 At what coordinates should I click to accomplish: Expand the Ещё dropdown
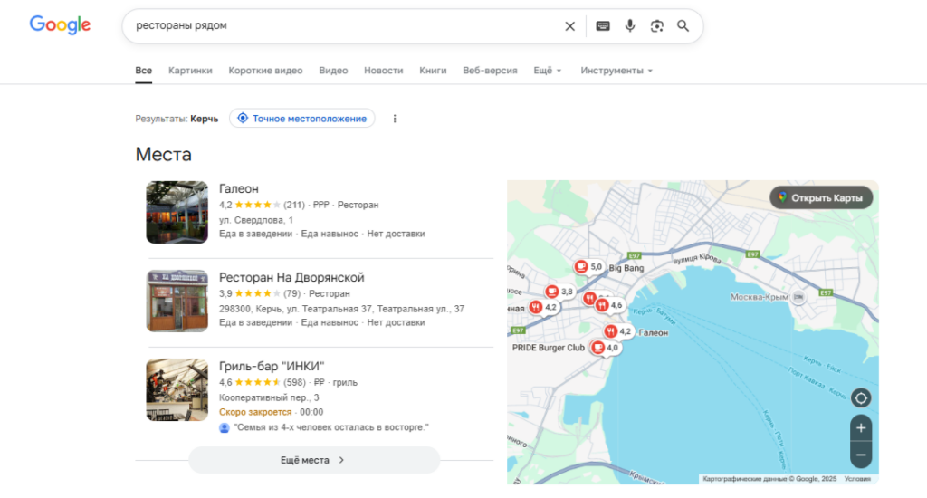pos(548,71)
